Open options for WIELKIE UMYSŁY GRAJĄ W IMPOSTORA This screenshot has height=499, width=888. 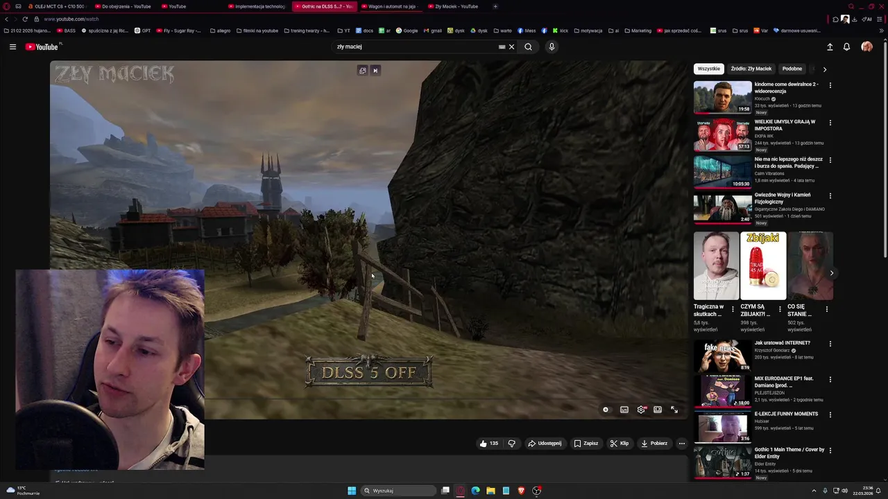pyautogui.click(x=830, y=123)
